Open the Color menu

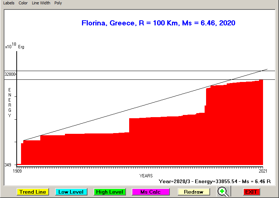pos(23,3)
